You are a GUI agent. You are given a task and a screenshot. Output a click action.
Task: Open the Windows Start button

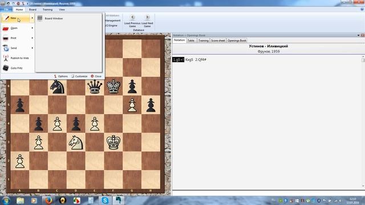coord(6,200)
